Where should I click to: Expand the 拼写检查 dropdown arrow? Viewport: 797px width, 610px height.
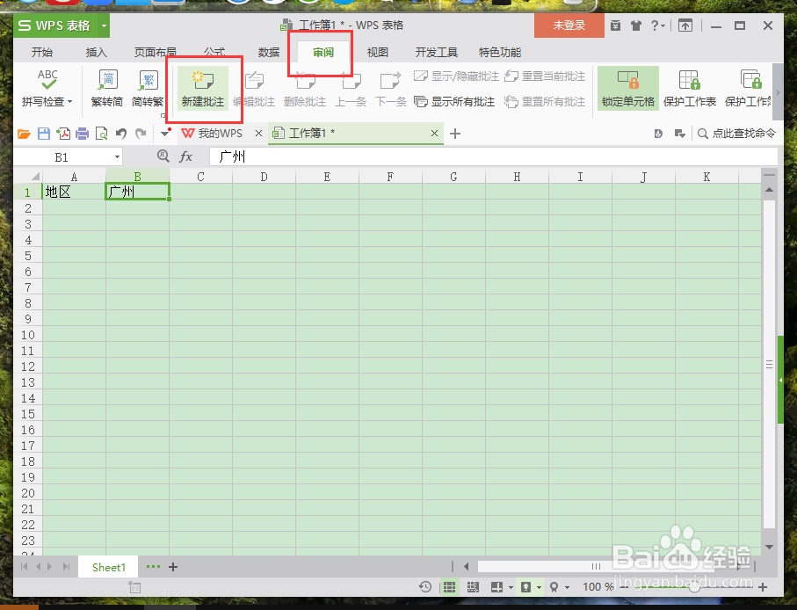(72, 101)
